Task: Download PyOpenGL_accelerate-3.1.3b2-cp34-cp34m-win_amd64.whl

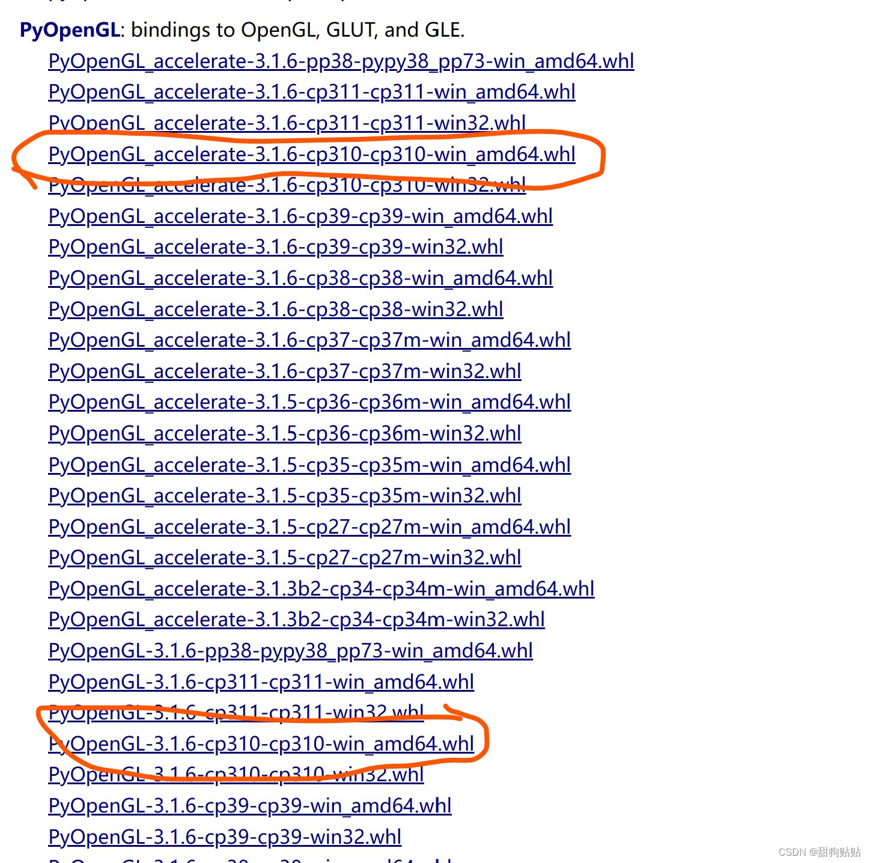Action: tap(321, 589)
